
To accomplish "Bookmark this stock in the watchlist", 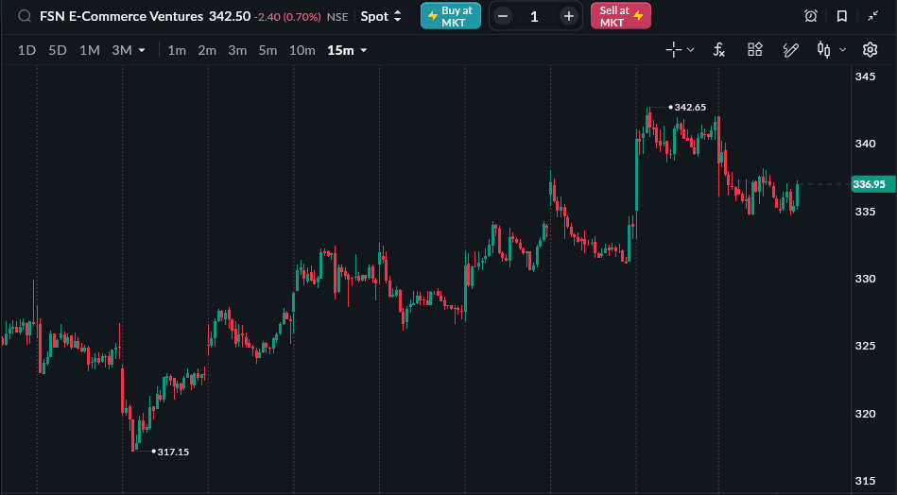I will point(842,16).
